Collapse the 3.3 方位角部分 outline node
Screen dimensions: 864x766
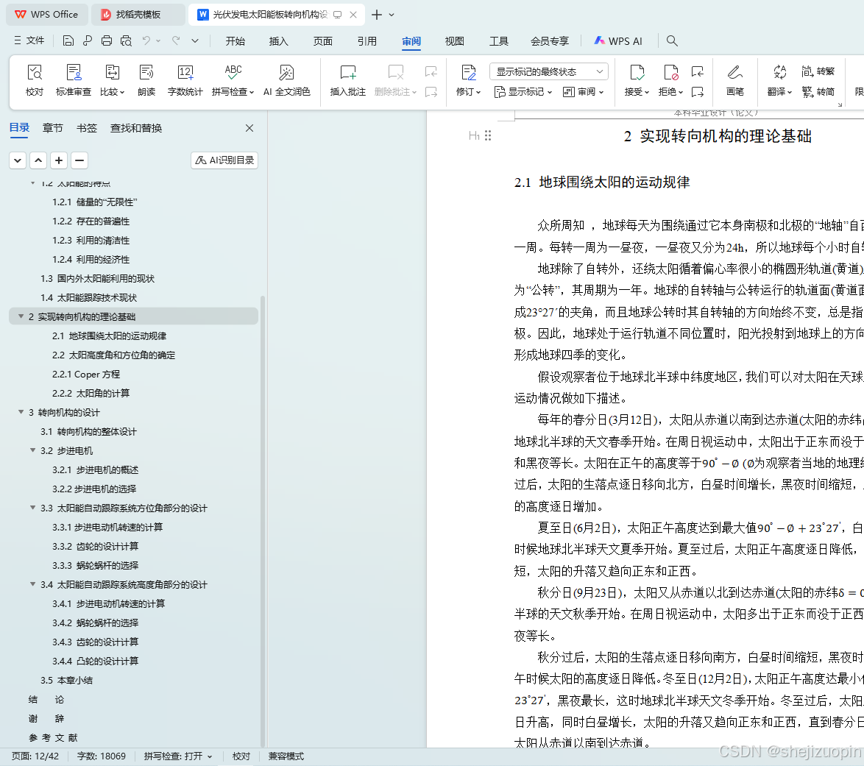coord(32,508)
